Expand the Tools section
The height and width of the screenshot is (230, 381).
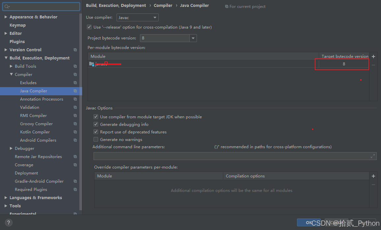6,206
